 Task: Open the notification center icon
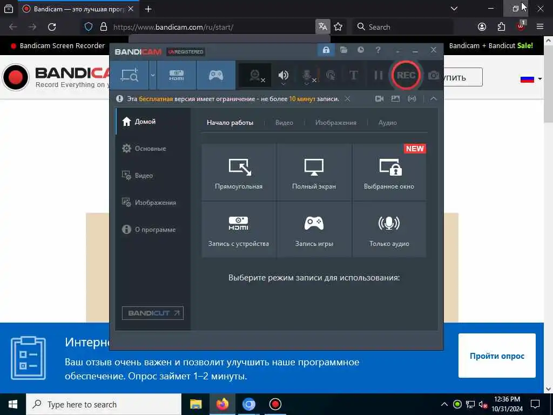click(x=535, y=404)
